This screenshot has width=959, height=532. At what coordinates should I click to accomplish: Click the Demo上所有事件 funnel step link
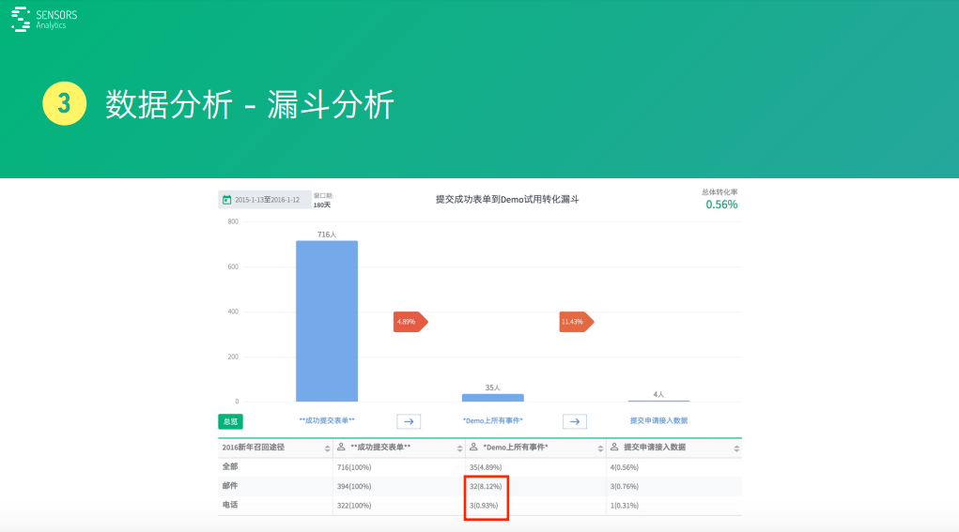pyautogui.click(x=492, y=421)
